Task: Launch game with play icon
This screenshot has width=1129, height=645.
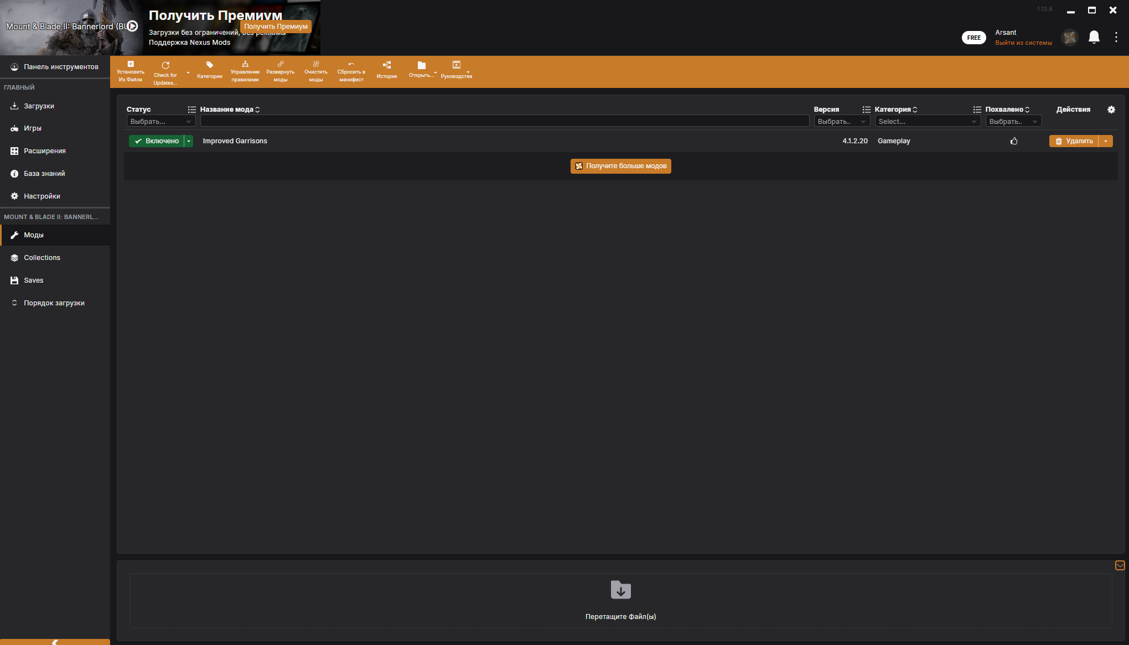Action: coord(133,26)
